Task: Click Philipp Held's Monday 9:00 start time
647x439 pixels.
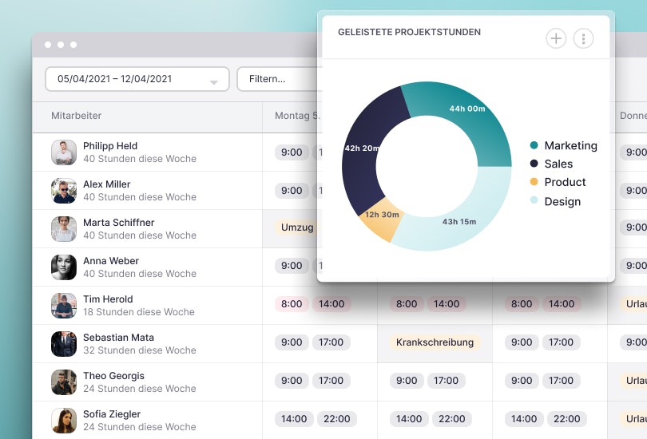Action: click(292, 152)
